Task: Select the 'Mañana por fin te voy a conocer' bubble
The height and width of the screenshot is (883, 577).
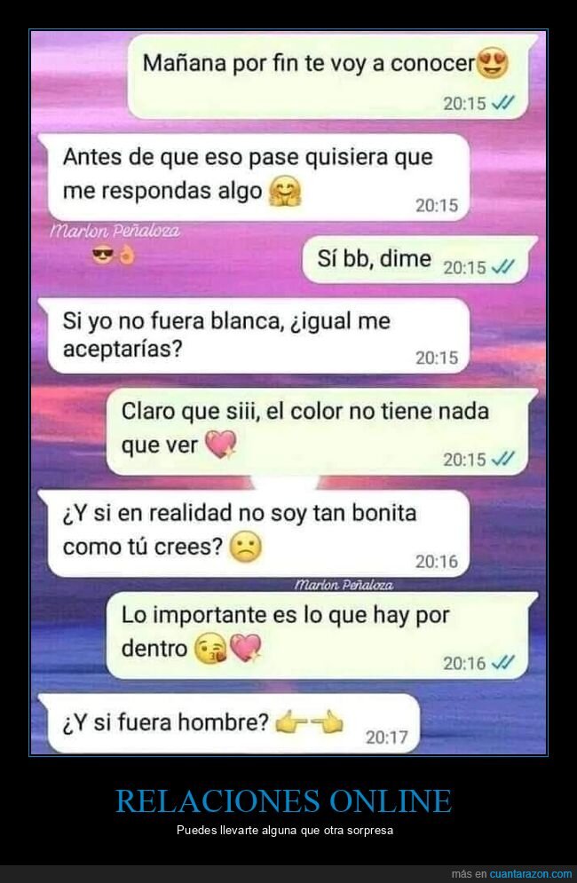Action: [333, 76]
